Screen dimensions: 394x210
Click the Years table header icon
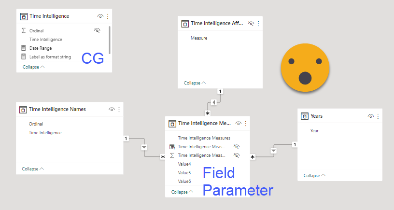tap(305, 116)
